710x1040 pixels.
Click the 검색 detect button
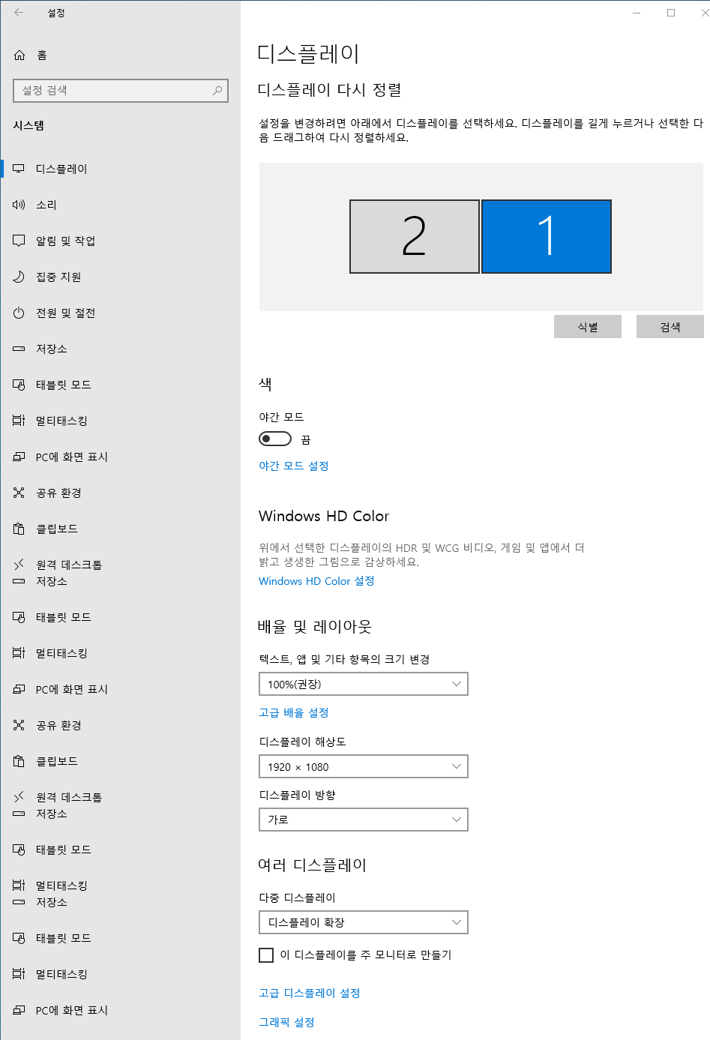670,327
